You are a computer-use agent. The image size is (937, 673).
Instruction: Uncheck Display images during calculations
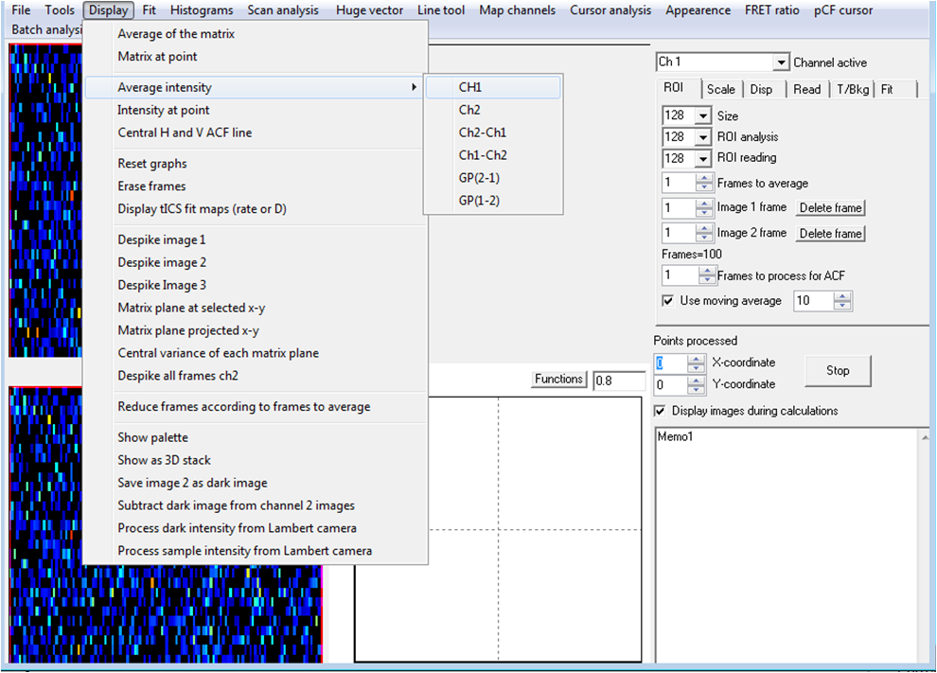point(661,411)
